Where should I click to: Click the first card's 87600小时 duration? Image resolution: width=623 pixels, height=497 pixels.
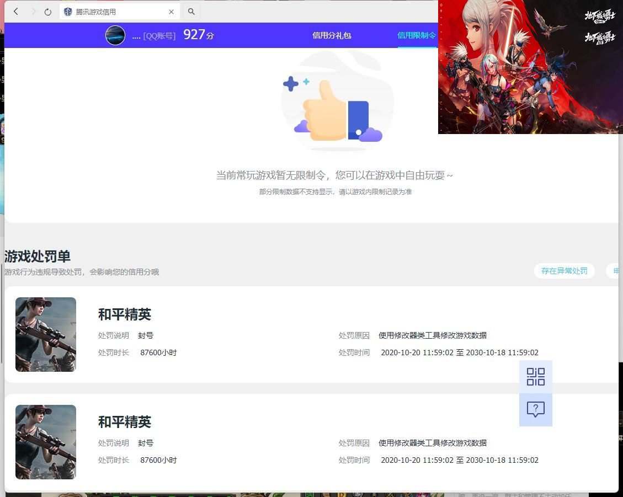click(x=158, y=352)
